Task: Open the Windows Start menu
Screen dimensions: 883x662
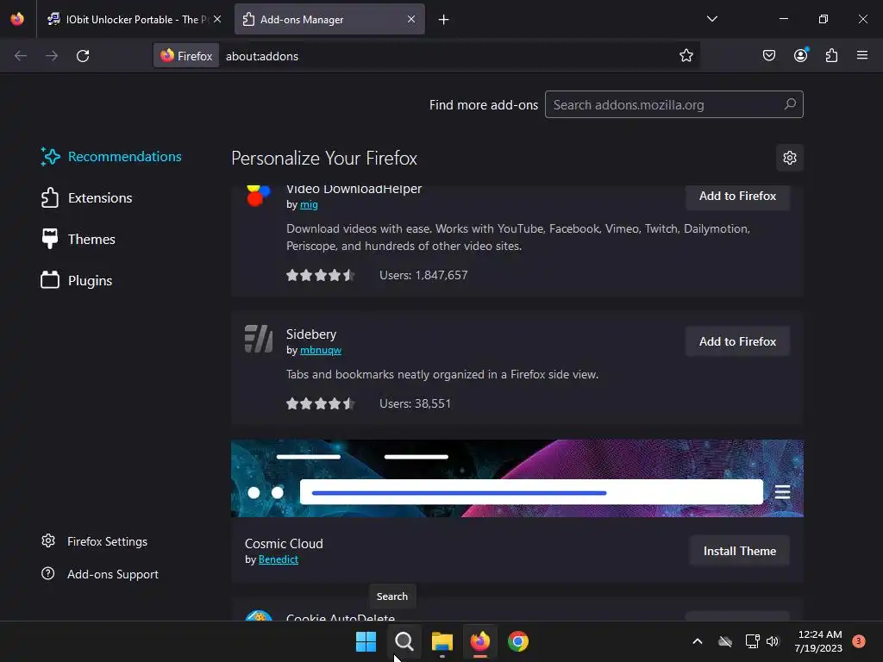Action: pos(366,641)
